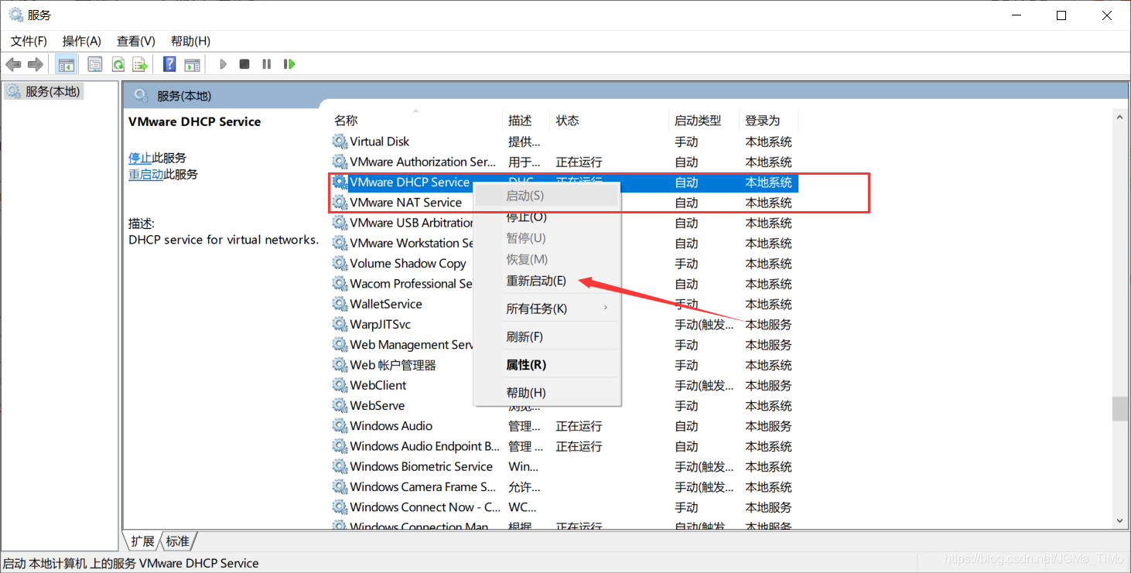Click the blue Help question mark icon

coord(169,64)
